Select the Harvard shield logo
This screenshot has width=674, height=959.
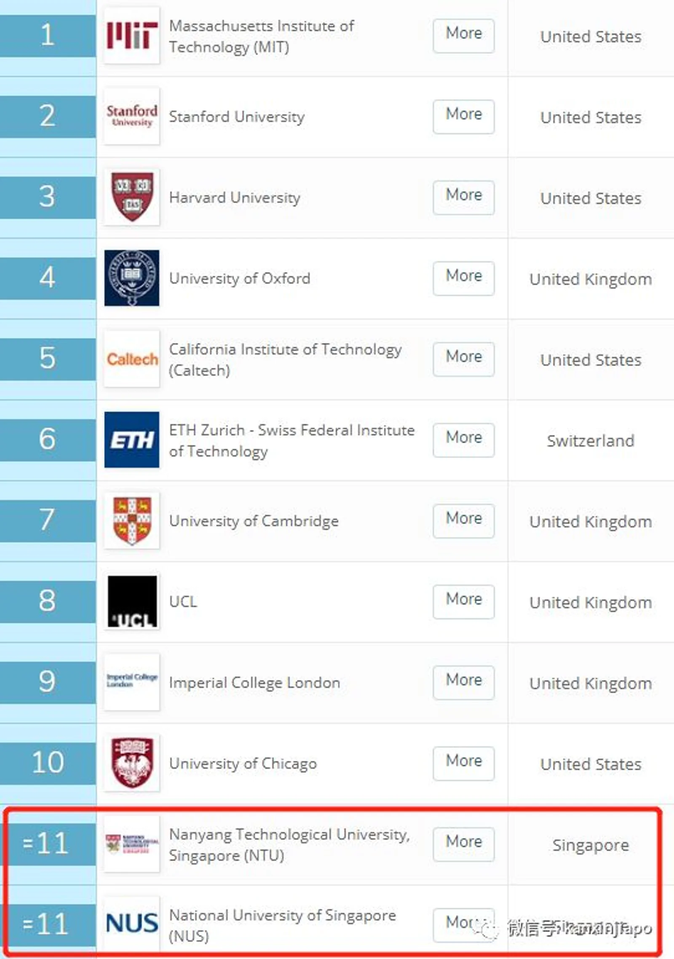point(132,197)
